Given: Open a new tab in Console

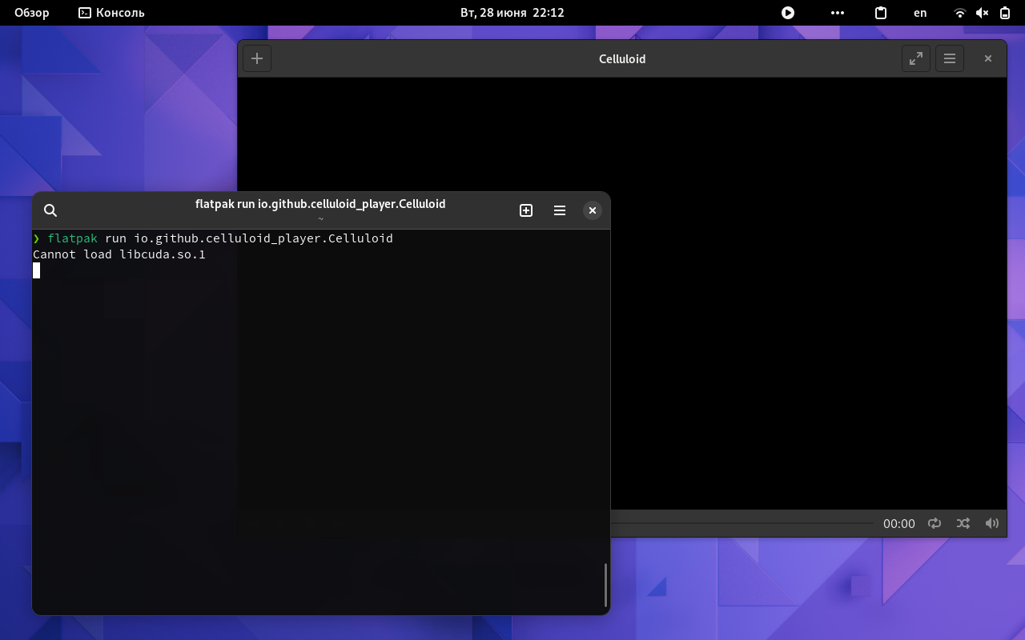Looking at the screenshot, I should point(526,210).
